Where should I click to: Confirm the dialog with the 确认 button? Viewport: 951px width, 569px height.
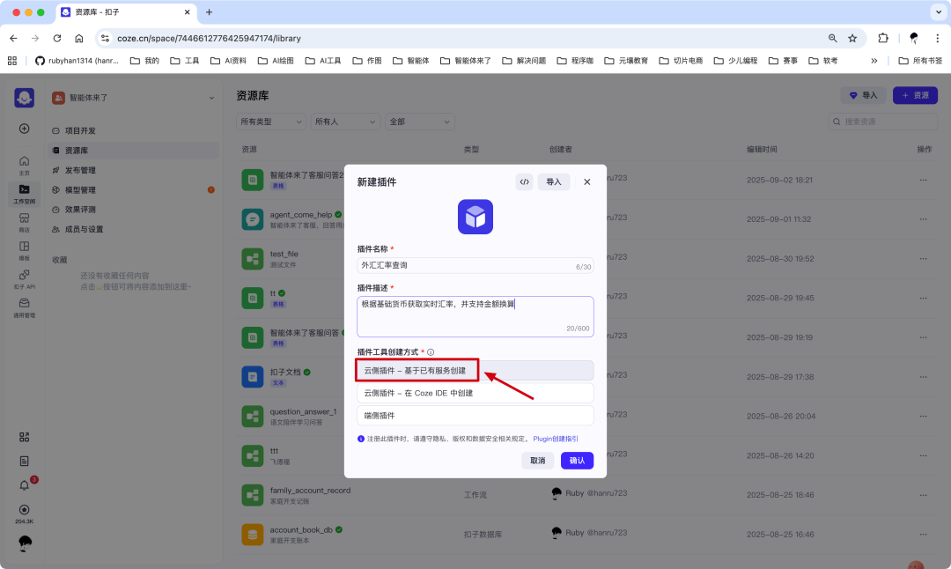pyautogui.click(x=577, y=460)
